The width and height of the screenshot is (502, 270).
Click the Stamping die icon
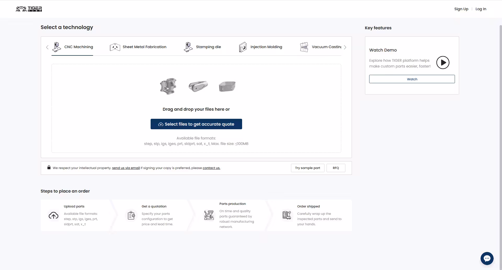(188, 47)
